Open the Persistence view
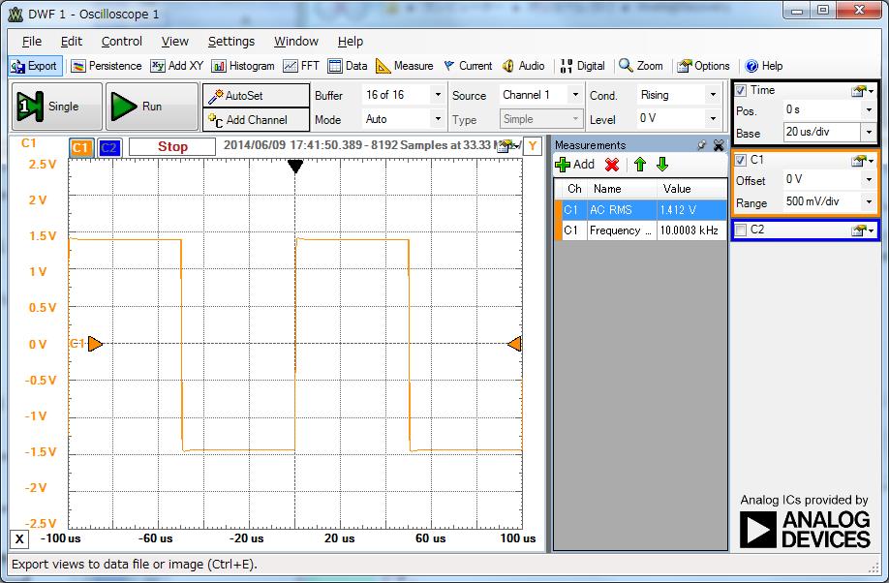Image resolution: width=889 pixels, height=583 pixels. click(x=107, y=66)
